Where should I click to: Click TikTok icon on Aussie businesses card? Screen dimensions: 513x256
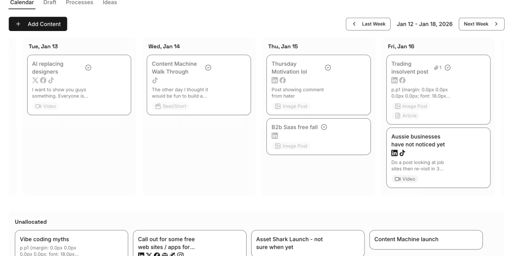point(403,153)
